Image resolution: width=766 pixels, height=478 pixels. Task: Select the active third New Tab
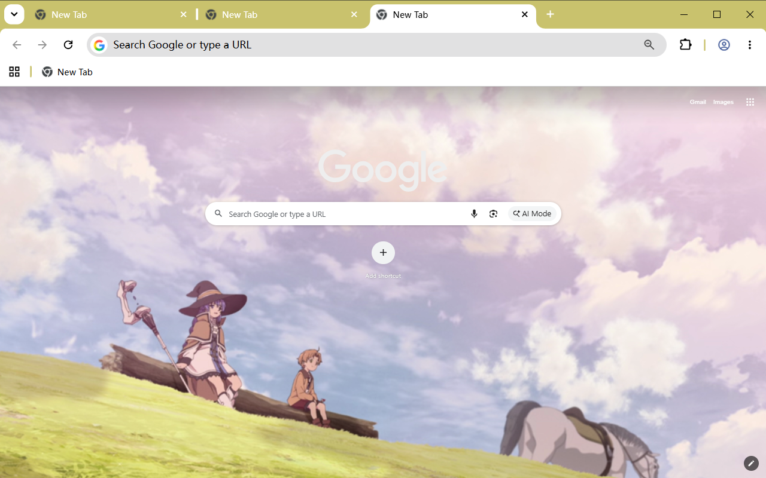coord(453,15)
